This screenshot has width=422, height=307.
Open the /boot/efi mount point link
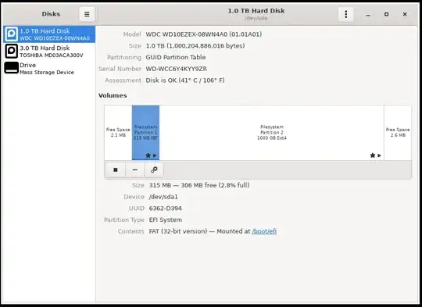tap(264, 231)
